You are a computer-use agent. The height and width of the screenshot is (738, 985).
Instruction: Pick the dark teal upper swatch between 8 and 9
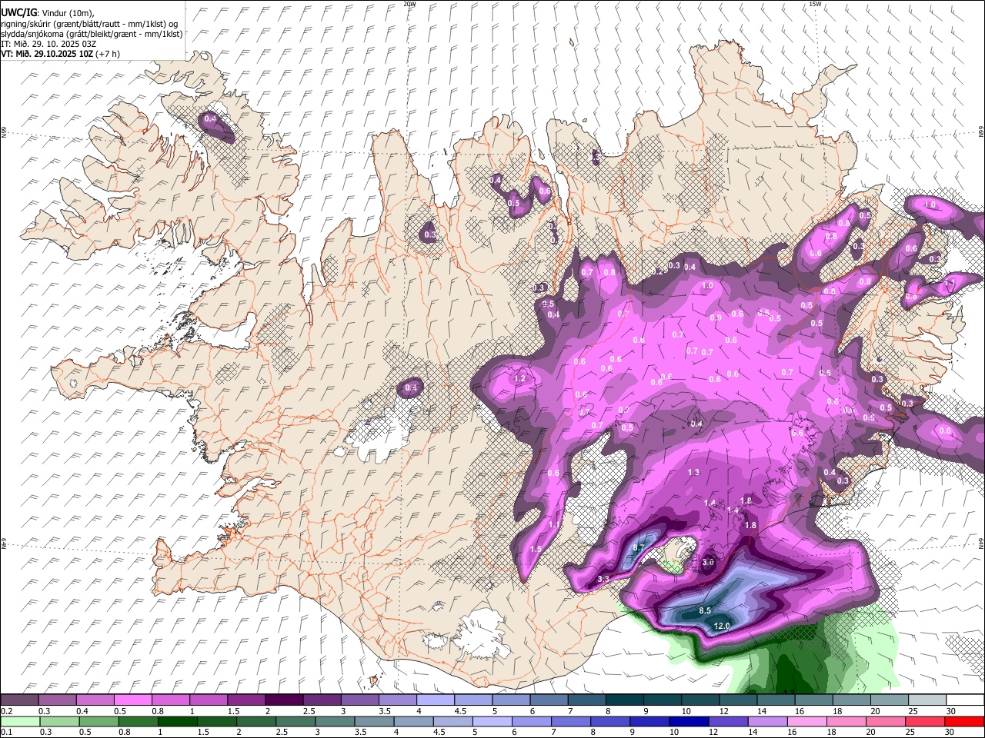(625, 700)
